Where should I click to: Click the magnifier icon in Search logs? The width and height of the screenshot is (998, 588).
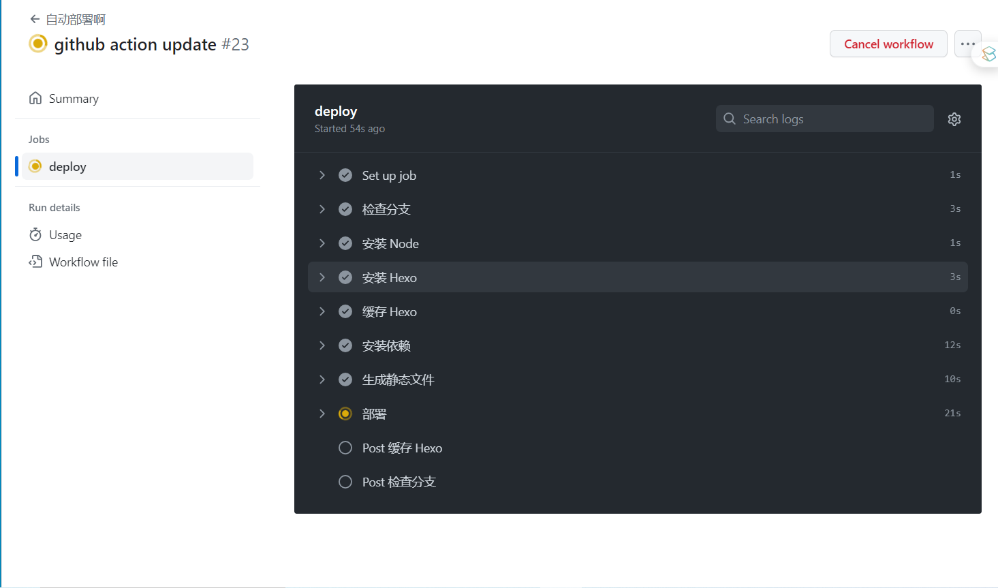pyautogui.click(x=730, y=119)
